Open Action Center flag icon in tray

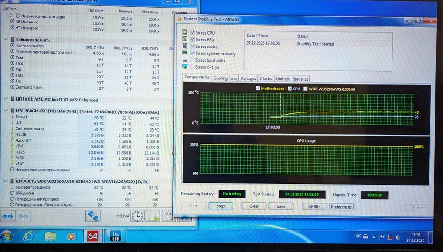click(x=381, y=237)
